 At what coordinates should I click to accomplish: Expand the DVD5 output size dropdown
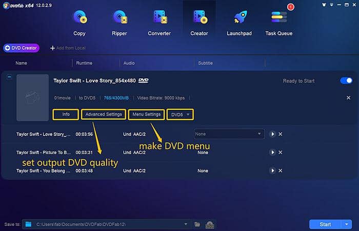tap(180, 114)
